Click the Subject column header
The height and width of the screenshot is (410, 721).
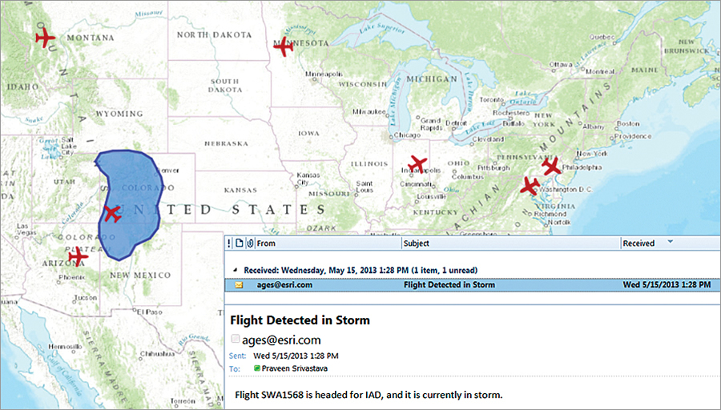(417, 243)
